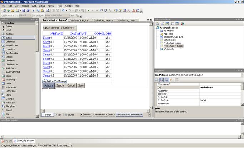Click the Copy toolbar icon
The image size is (244, 148).
coord(38,11)
